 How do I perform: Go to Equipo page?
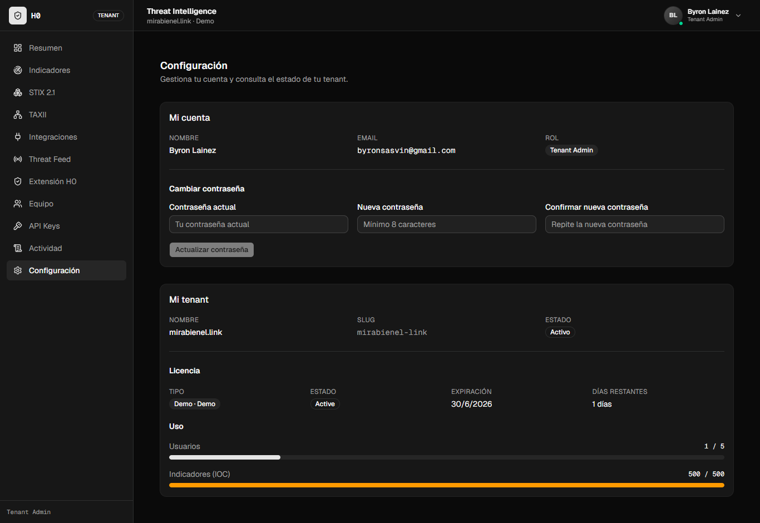tap(66, 204)
